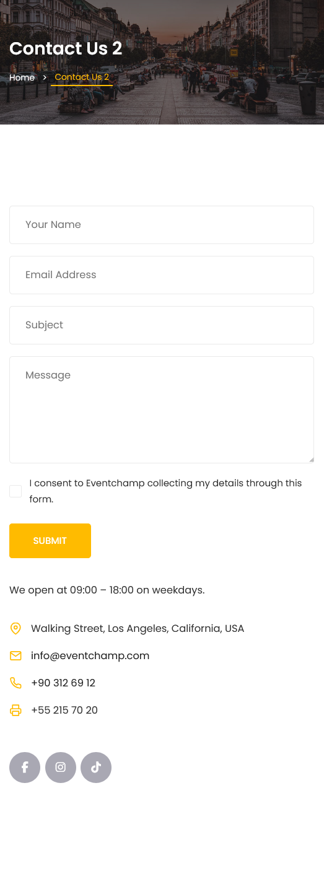This screenshot has height=871, width=324.
Task: Select the Contact Us 2 breadcrumb
Action: 82,77
